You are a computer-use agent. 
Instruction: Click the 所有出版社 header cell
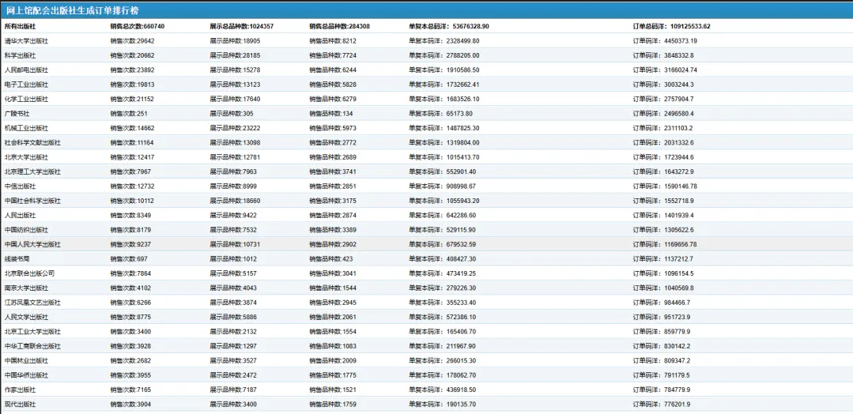pyautogui.click(x=21, y=26)
